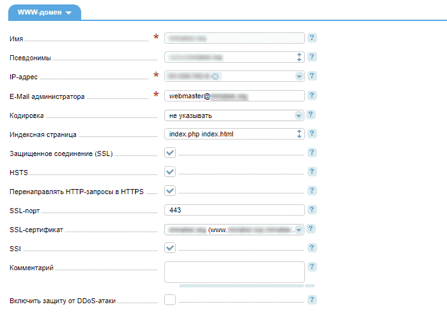
Task: Disable Перенаправлять HTTP-запросы в HTTPS
Action: tap(170, 191)
